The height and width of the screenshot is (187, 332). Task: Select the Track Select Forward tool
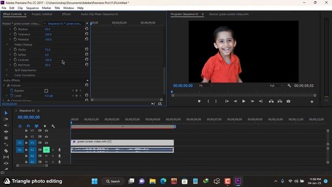click(x=6, y=119)
